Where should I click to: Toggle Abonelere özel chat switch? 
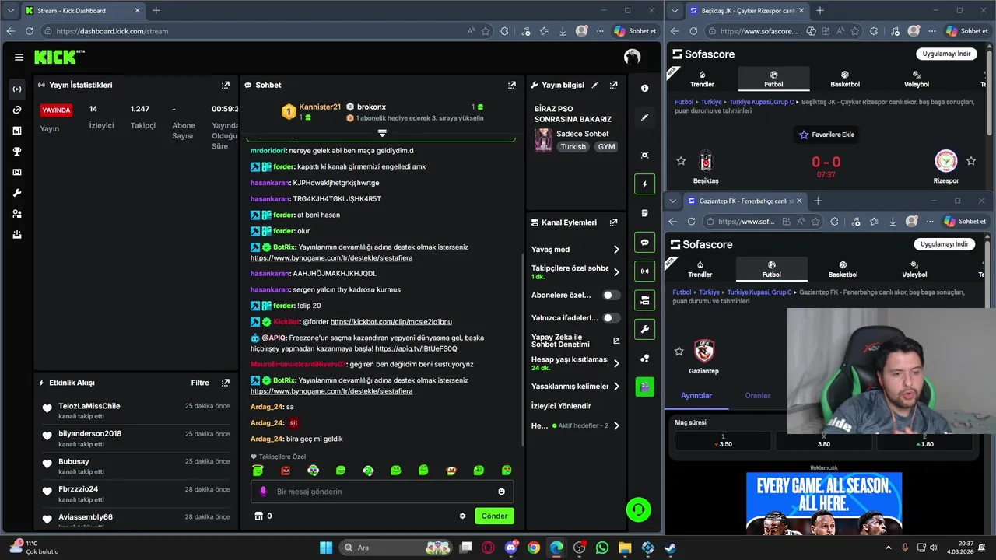(x=612, y=295)
